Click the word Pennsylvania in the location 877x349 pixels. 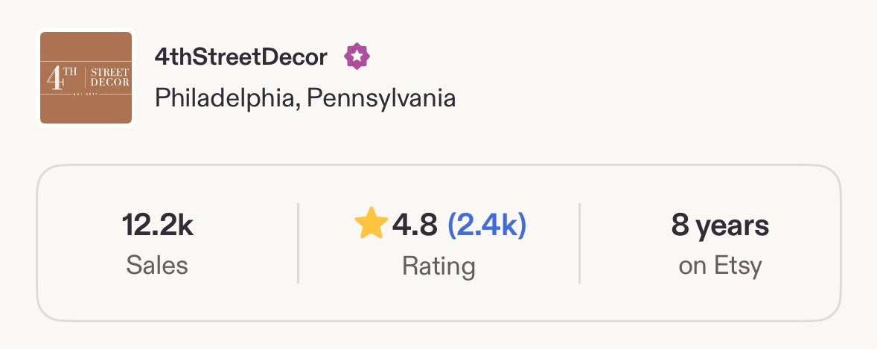[381, 97]
